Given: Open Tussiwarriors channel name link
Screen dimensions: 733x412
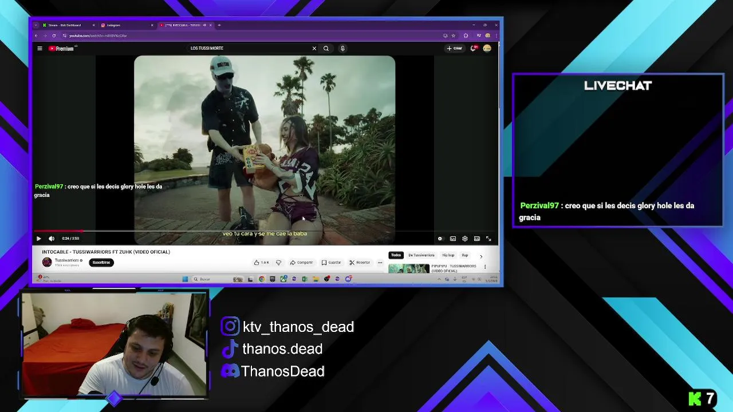Looking at the screenshot, I should (67, 260).
